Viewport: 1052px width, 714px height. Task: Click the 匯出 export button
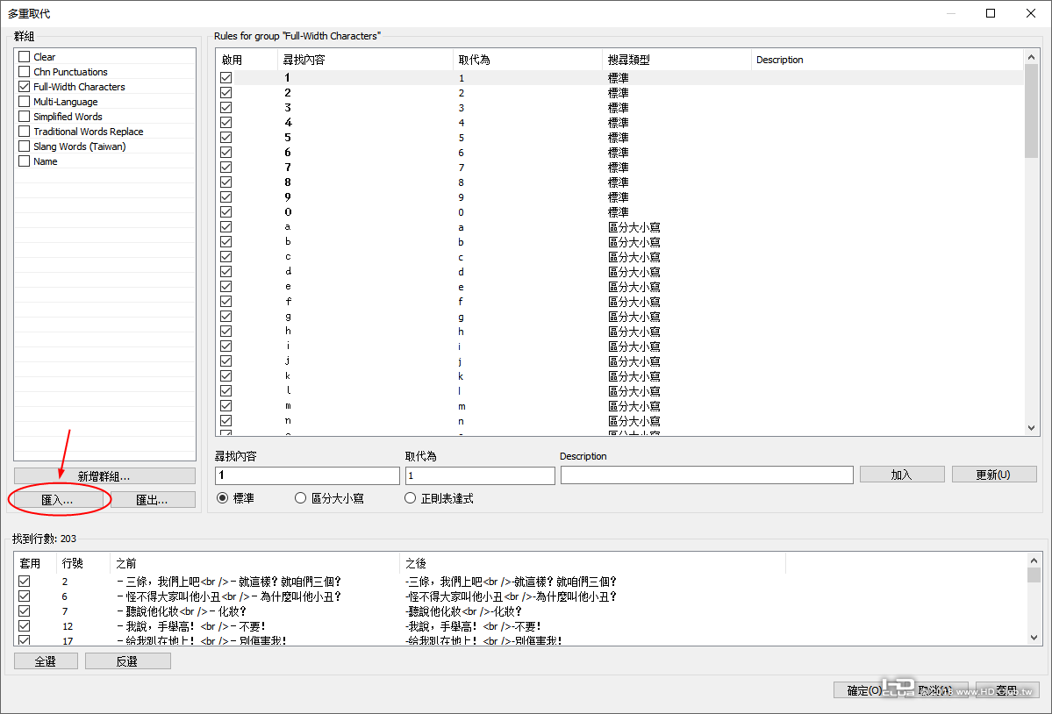(x=152, y=499)
